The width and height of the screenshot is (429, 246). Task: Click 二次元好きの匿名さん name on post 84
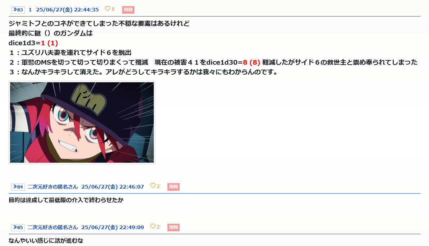53,187
